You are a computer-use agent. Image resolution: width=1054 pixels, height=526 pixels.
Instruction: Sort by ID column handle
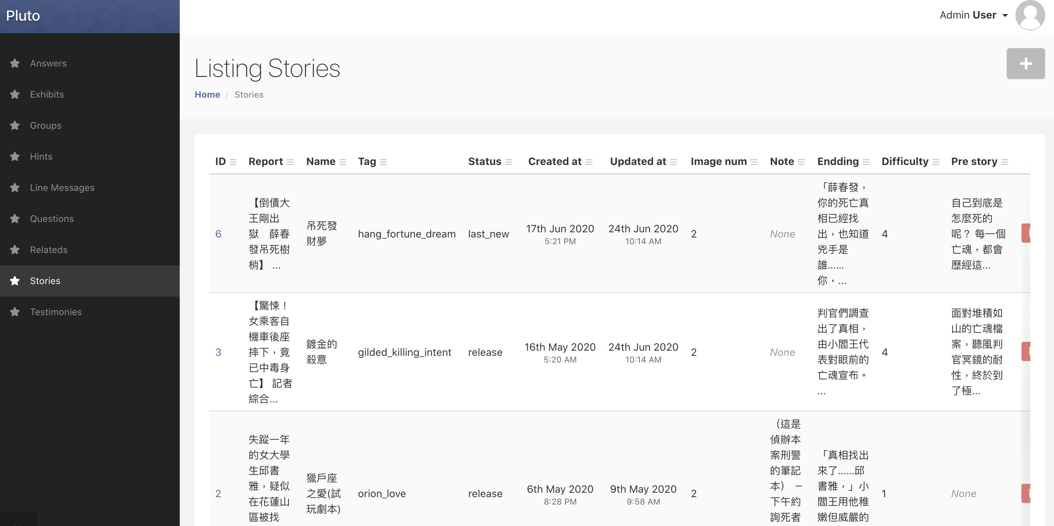[x=233, y=162]
